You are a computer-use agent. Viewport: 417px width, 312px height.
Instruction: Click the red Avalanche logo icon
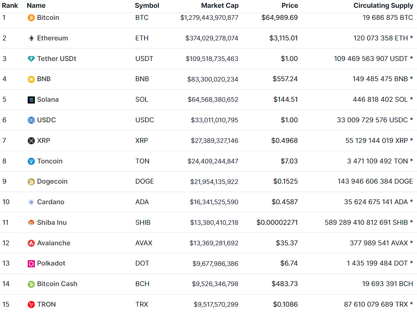[x=31, y=243]
